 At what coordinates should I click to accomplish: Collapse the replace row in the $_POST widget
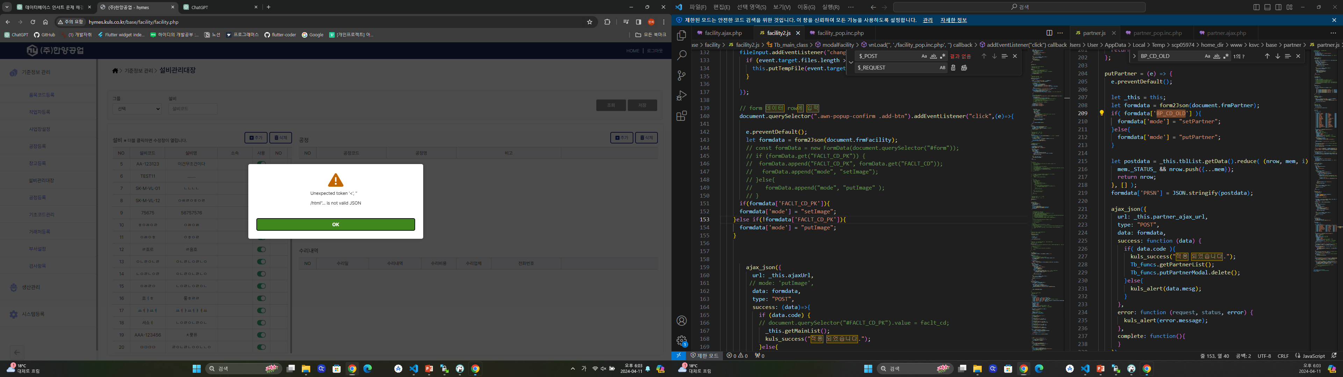pyautogui.click(x=851, y=62)
